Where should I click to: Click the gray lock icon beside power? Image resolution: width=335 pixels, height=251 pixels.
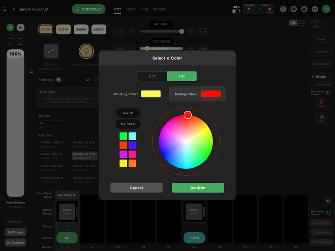(x=20, y=28)
